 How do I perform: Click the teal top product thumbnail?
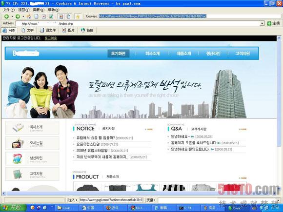pos(146,187)
